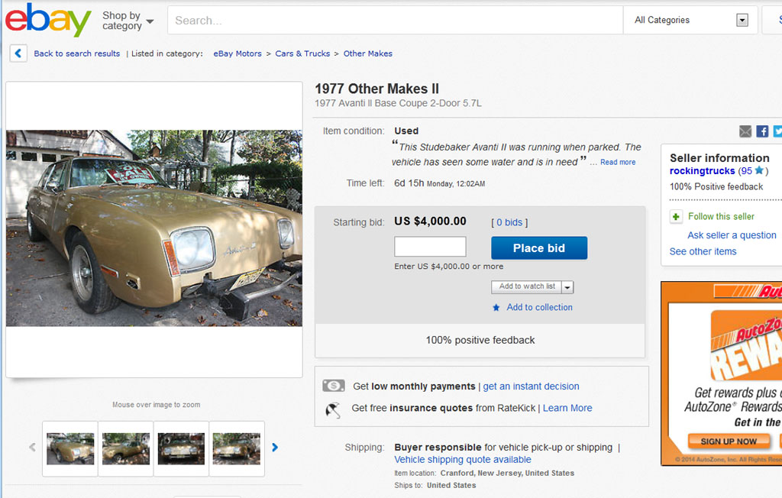Open the Shop by category dropdown
This screenshot has height=498, width=782.
click(128, 21)
